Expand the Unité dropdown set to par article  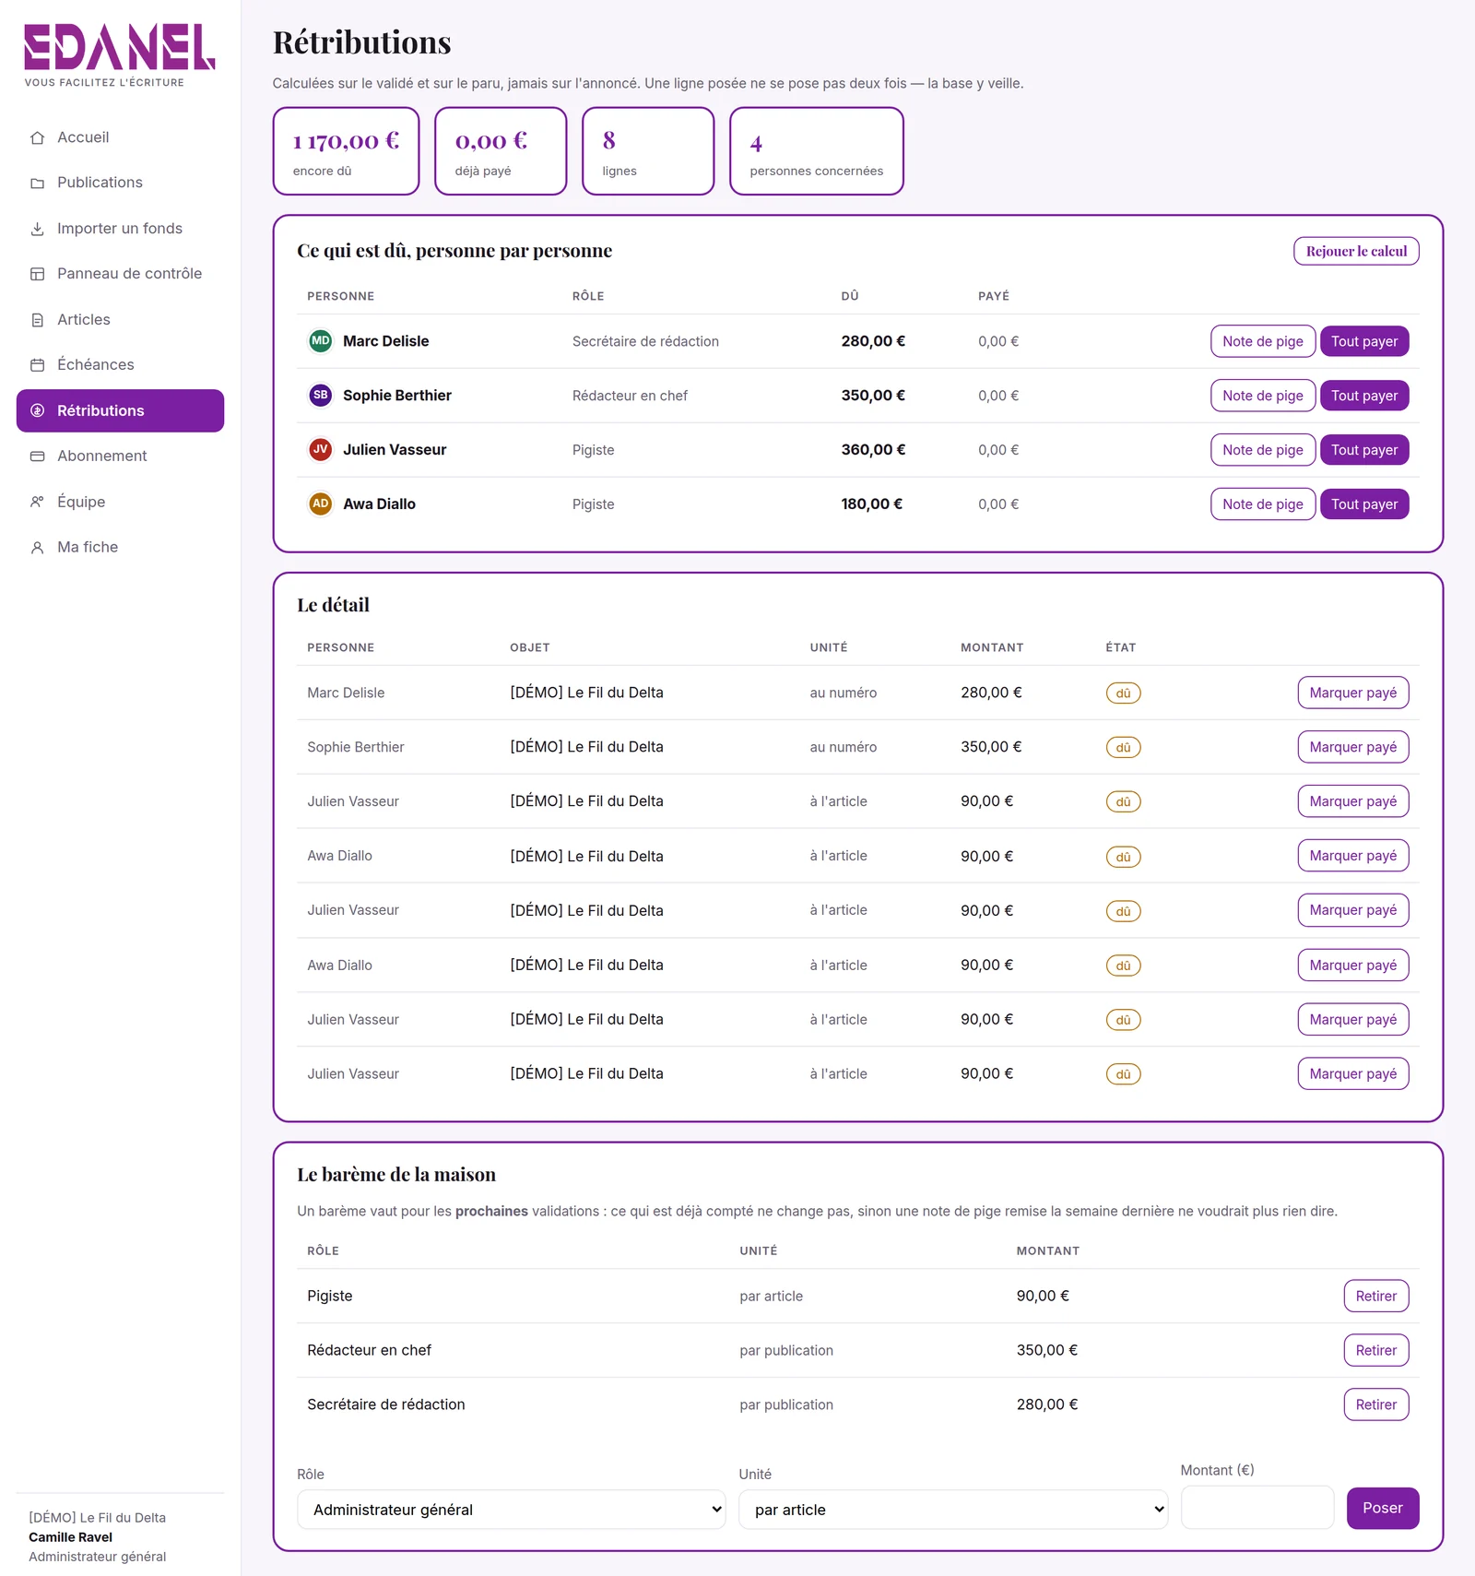953,1510
